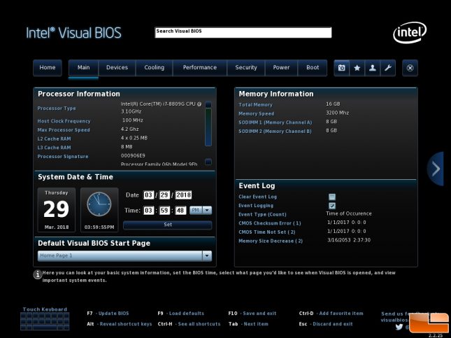The height and width of the screenshot is (338, 451).
Task: Click the info icon by the help text
Action: [38, 274]
